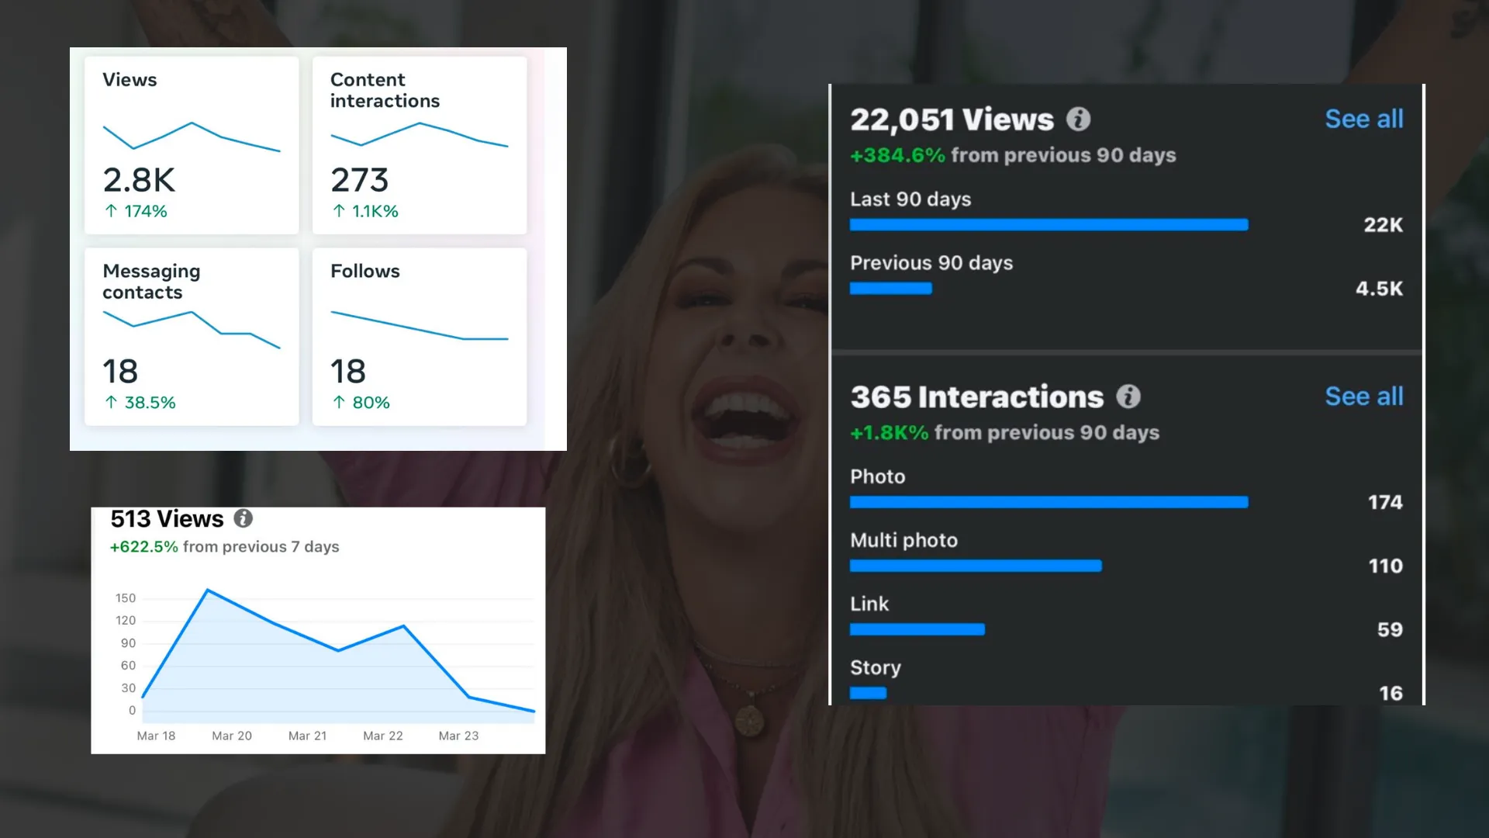
Task: Select the Messaging contacts card
Action: [x=192, y=336]
